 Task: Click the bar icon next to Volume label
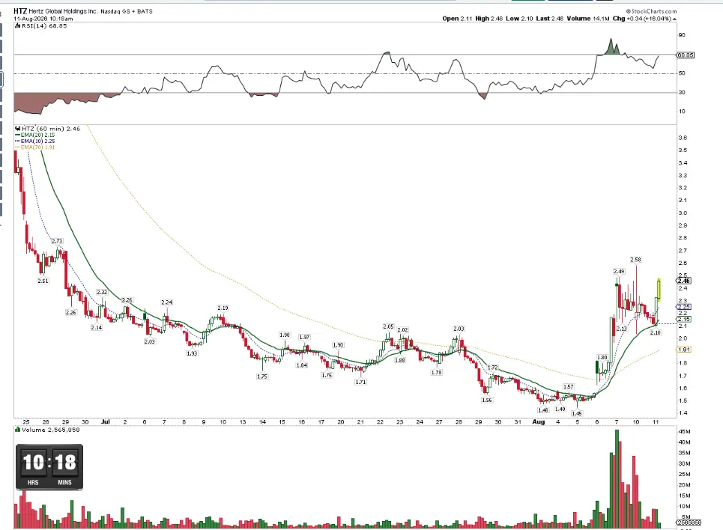[x=17, y=430]
